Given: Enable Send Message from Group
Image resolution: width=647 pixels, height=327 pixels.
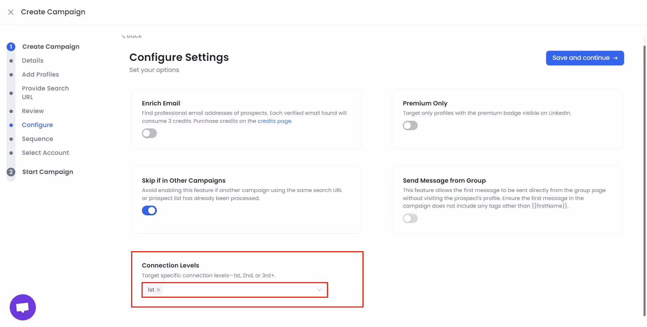Looking at the screenshot, I should click(410, 218).
